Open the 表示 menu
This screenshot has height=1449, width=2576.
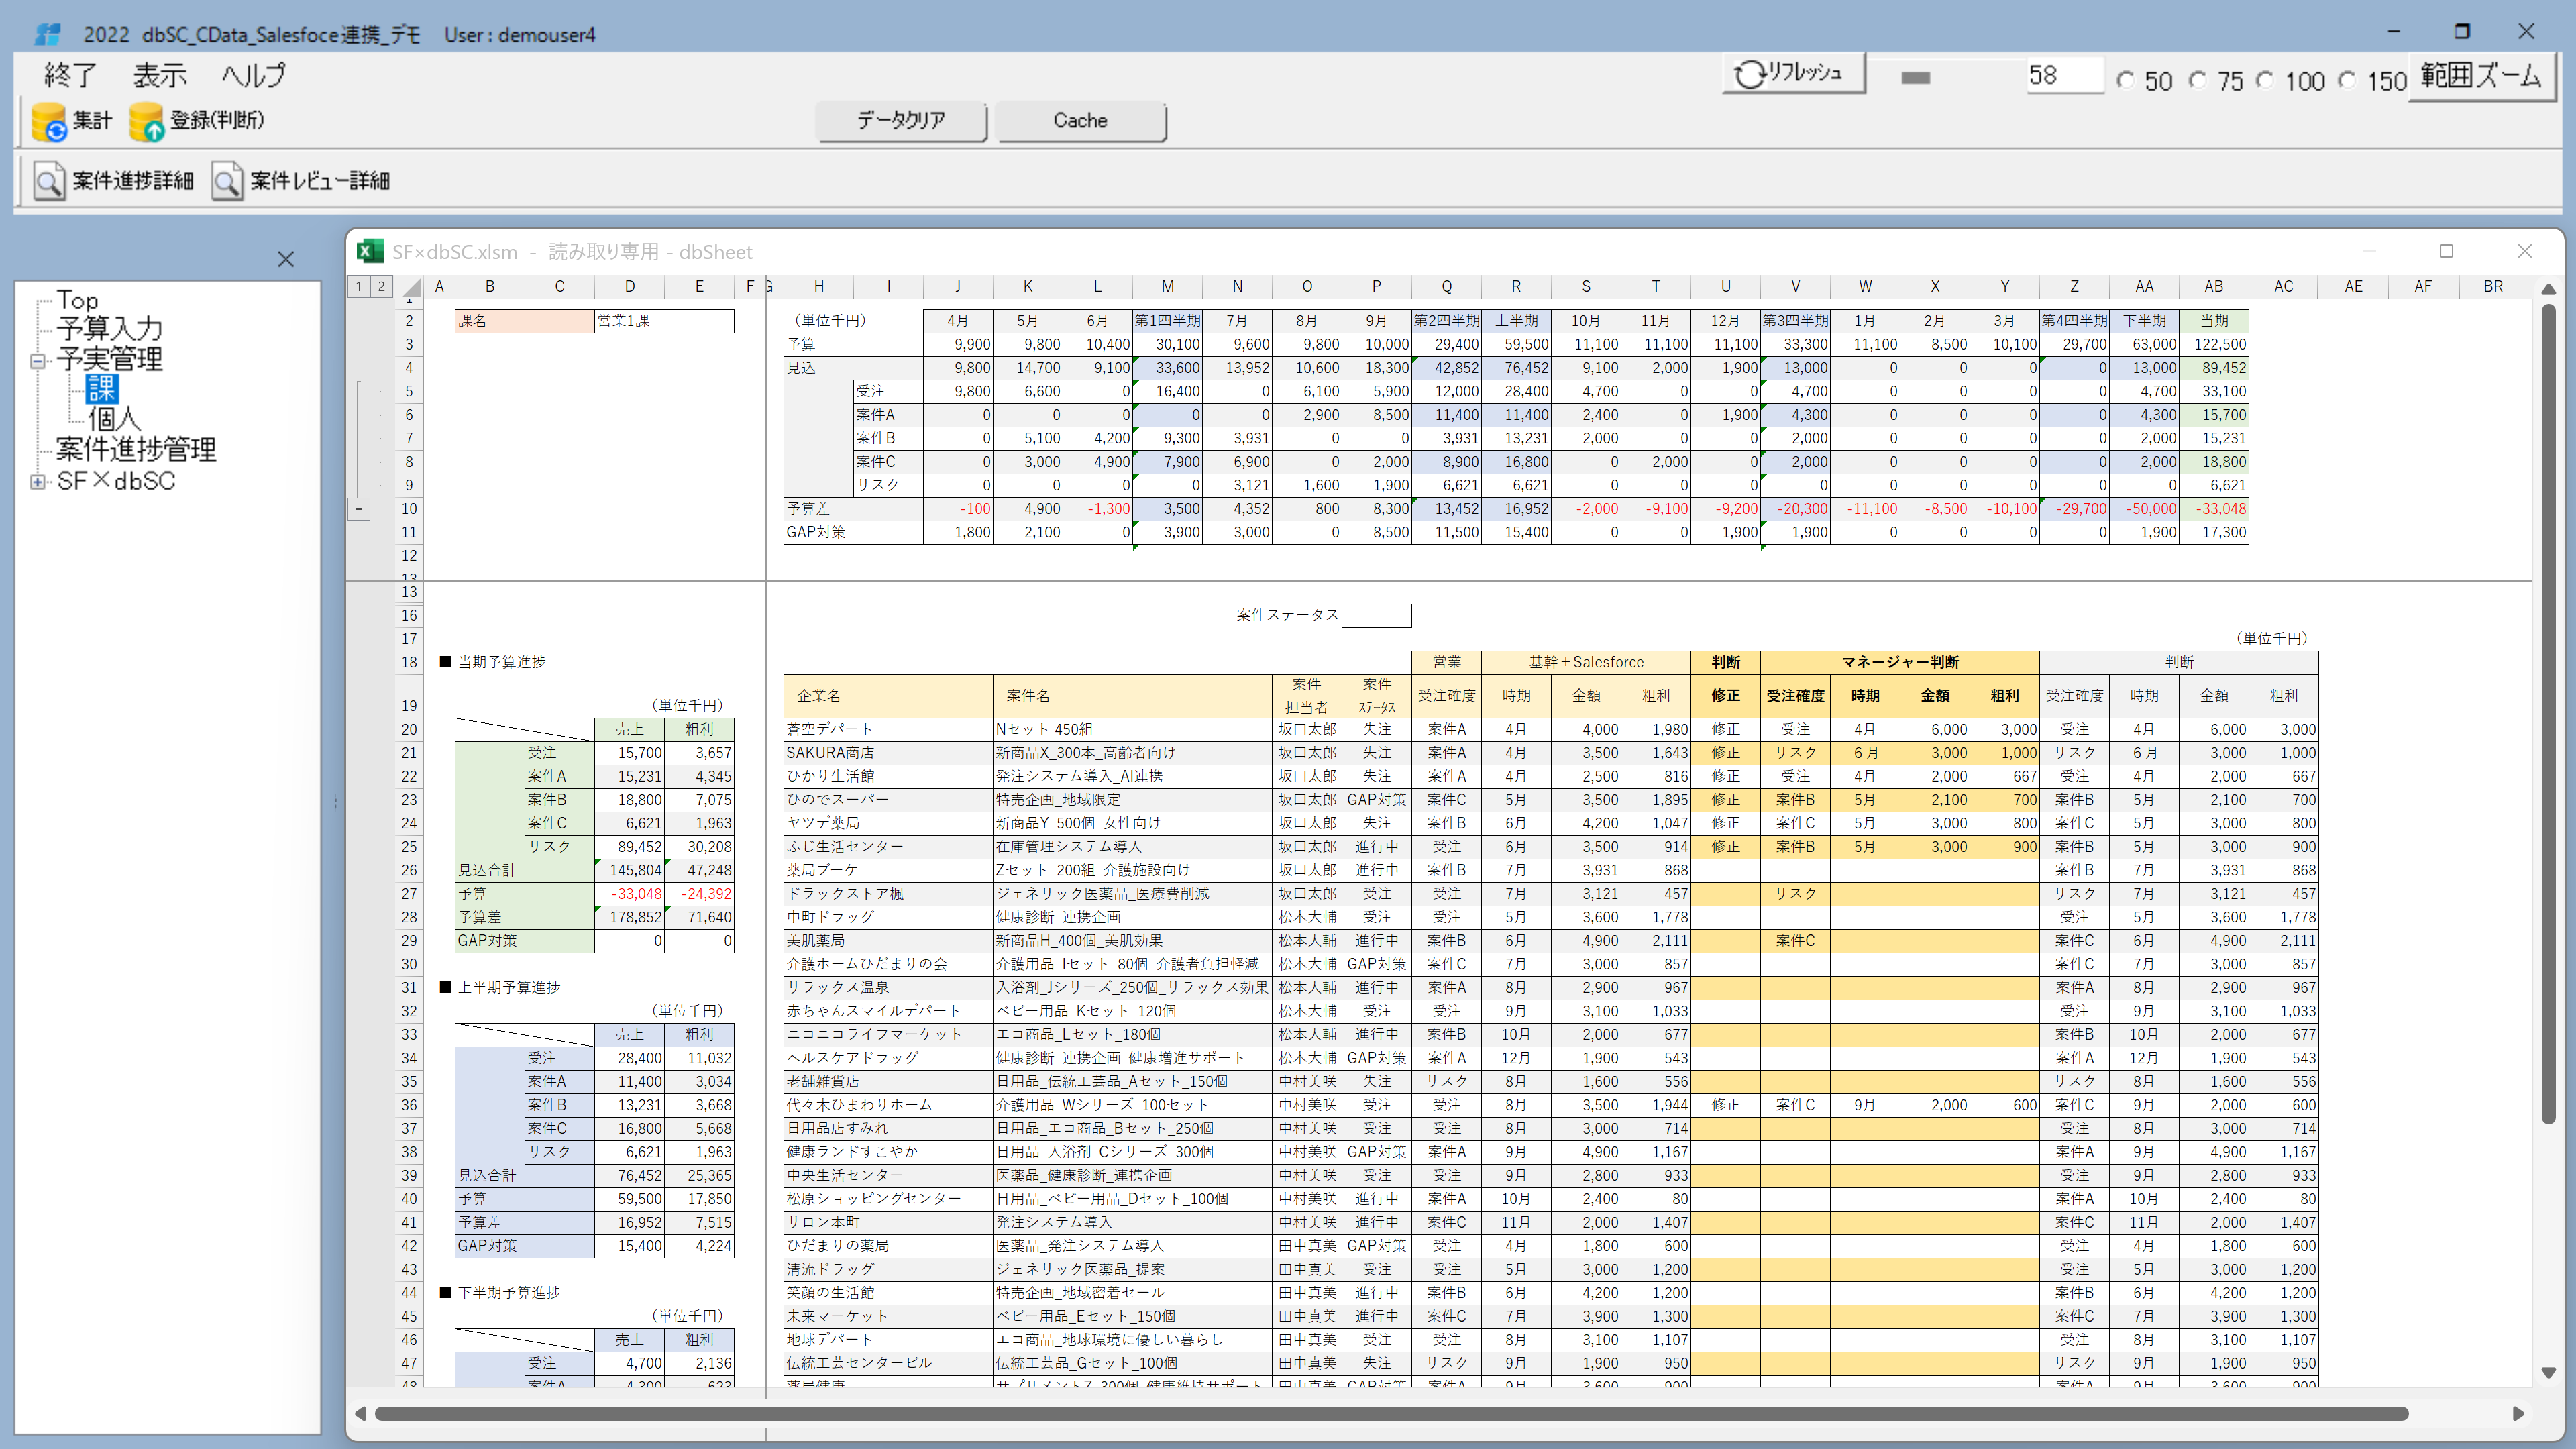pyautogui.click(x=160, y=75)
